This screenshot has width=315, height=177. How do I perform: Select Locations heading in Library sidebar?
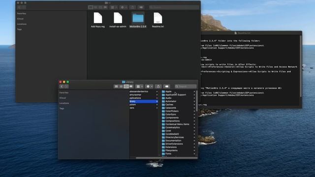click(x=64, y=103)
